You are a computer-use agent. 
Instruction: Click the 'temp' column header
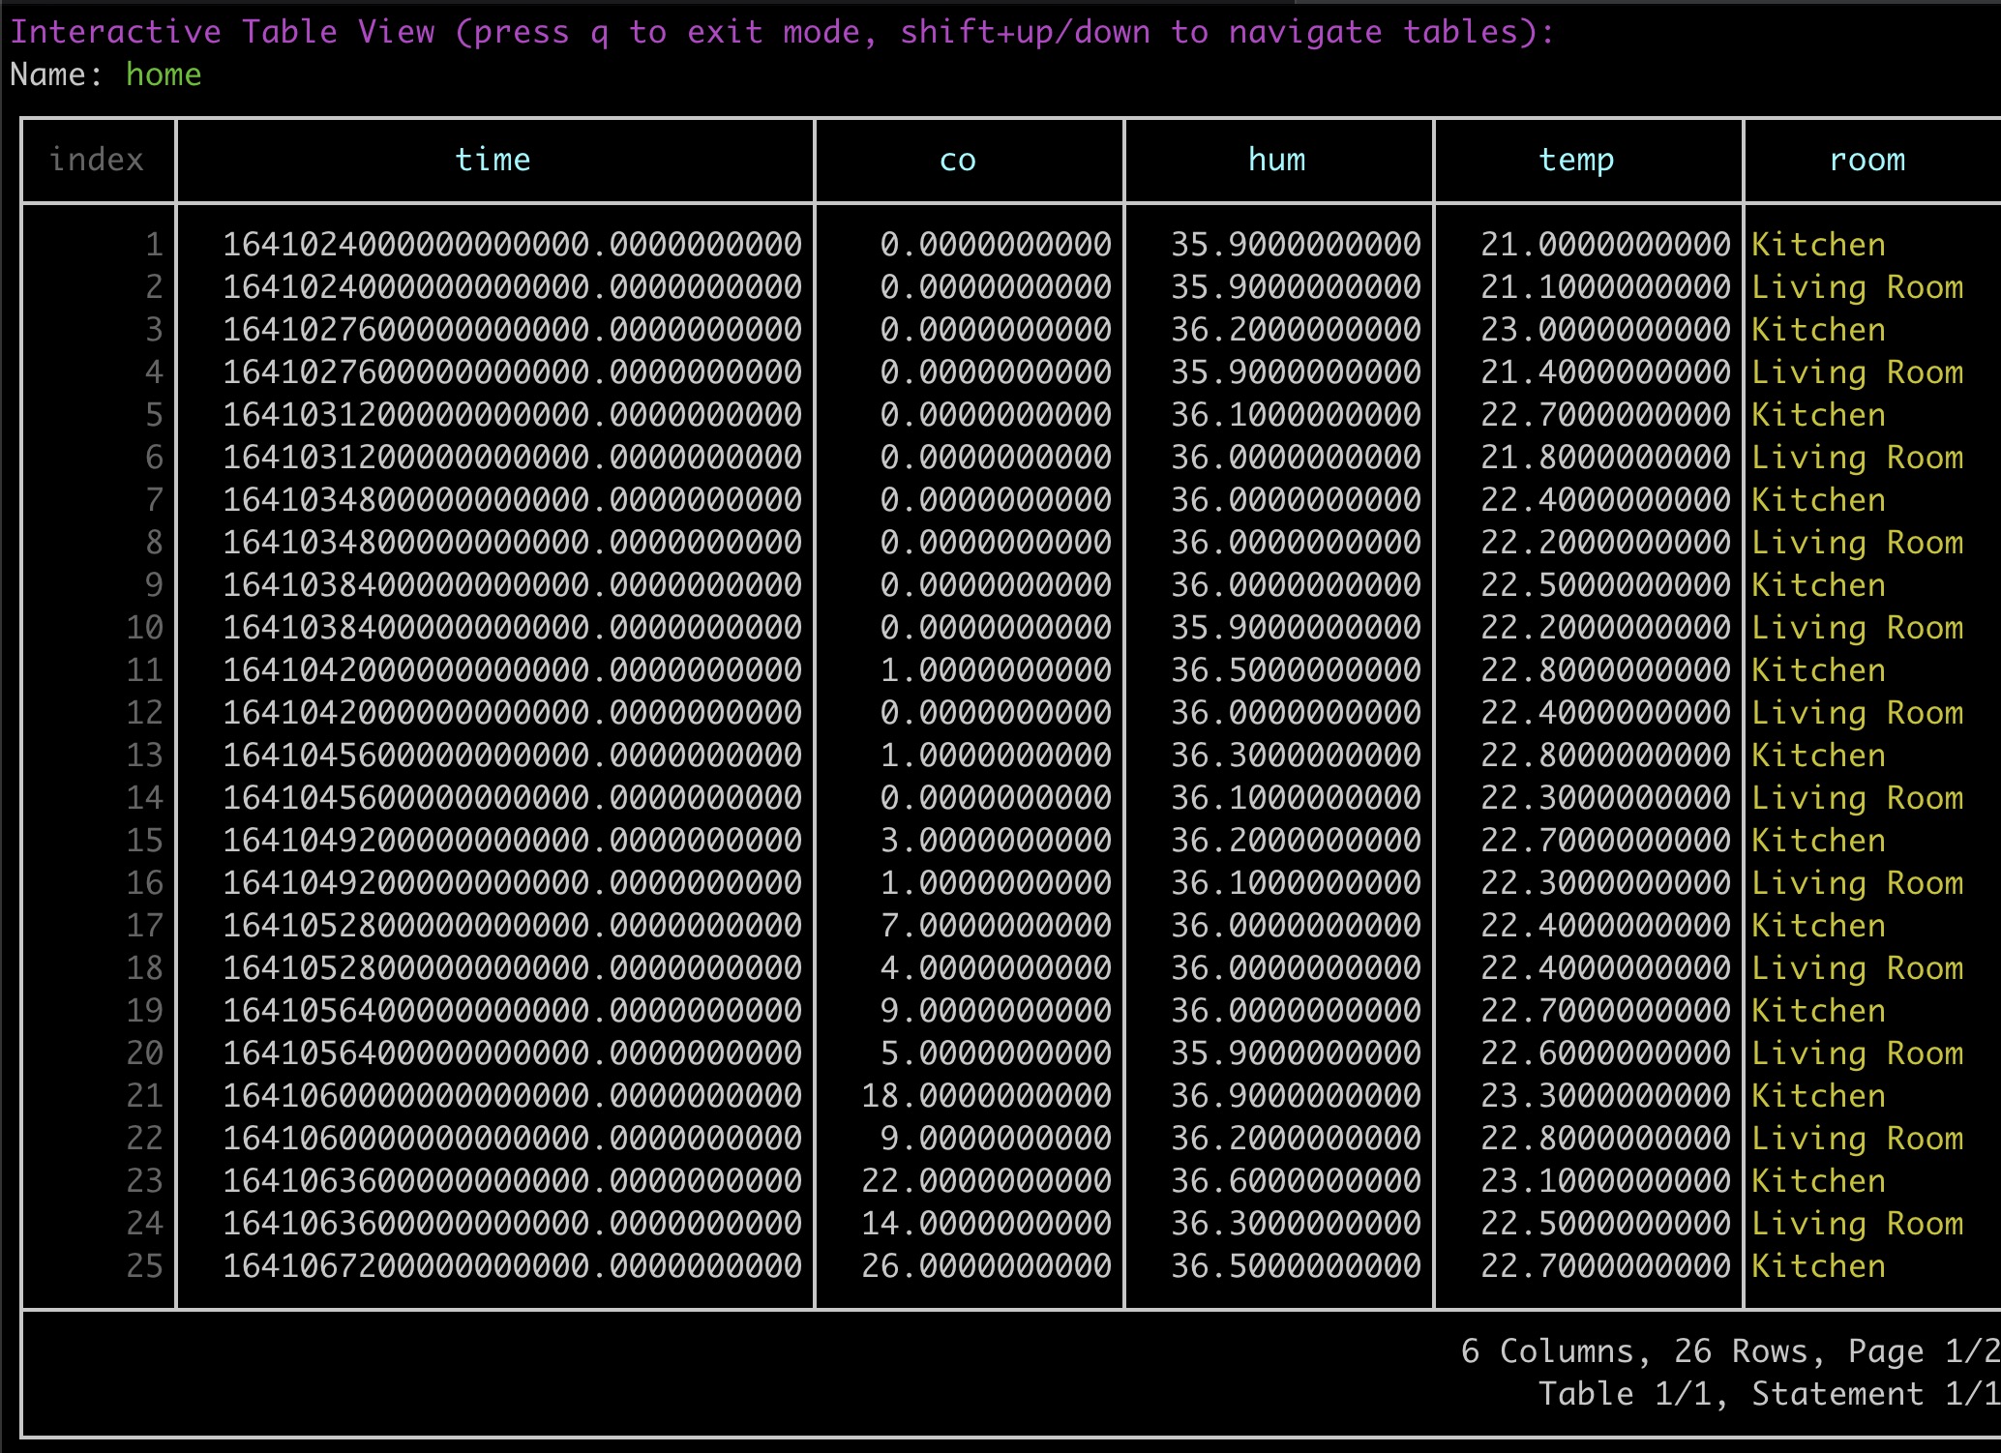1577,160
